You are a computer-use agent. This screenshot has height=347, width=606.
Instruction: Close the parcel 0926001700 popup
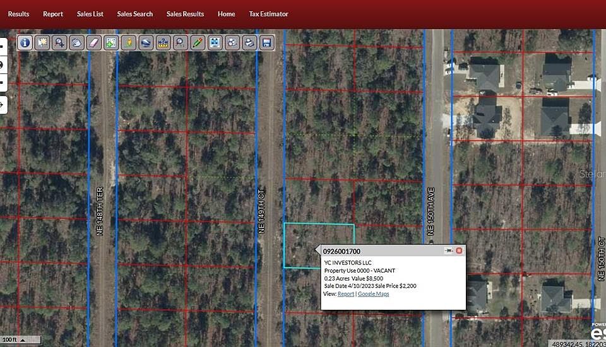pos(459,250)
